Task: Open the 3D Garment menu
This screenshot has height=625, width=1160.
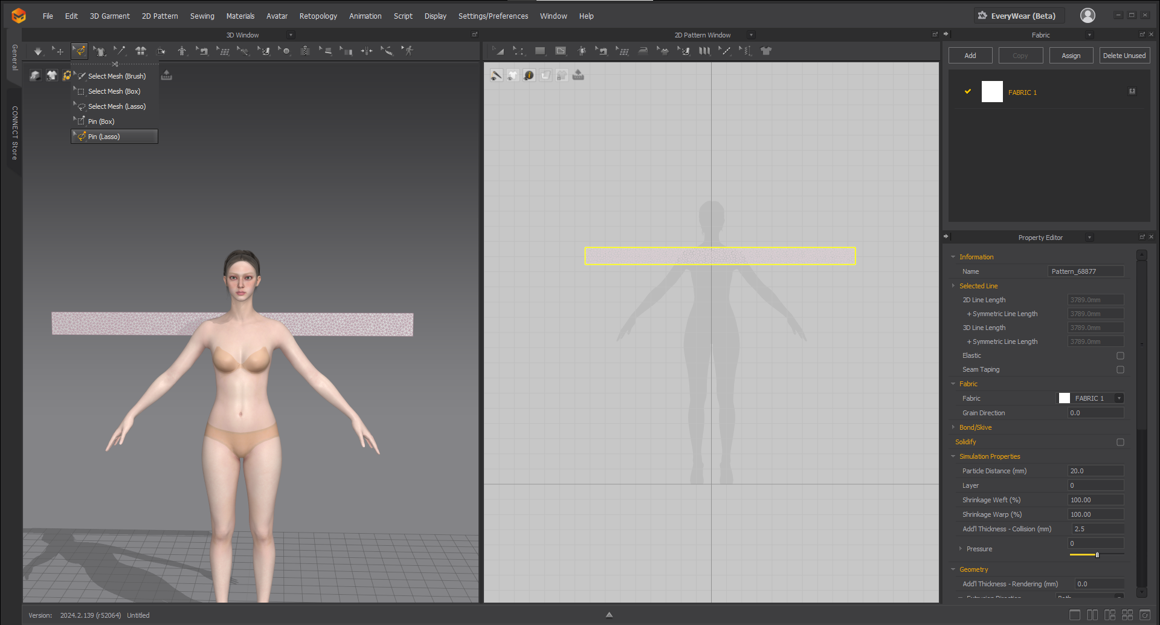Action: [x=109, y=16]
